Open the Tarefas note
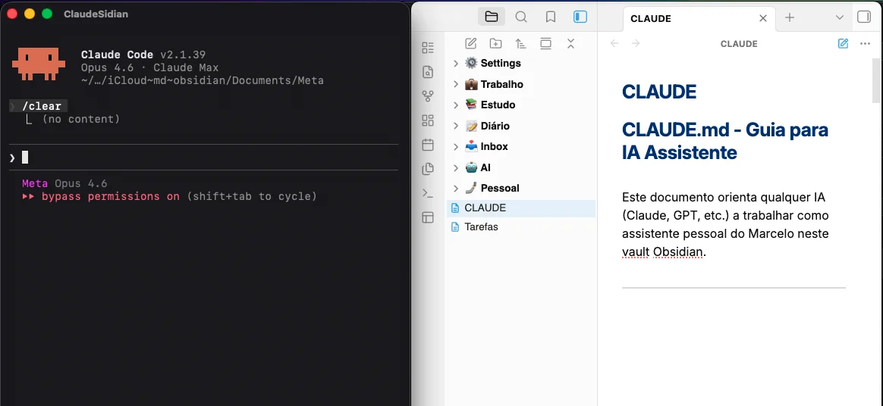This screenshot has height=406, width=883. [481, 226]
